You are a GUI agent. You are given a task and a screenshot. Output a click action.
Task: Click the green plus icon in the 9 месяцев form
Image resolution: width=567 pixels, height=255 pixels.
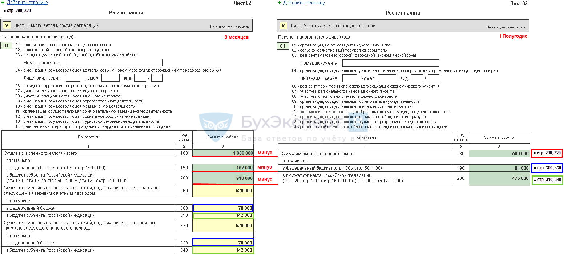pyautogui.click(x=3, y=3)
